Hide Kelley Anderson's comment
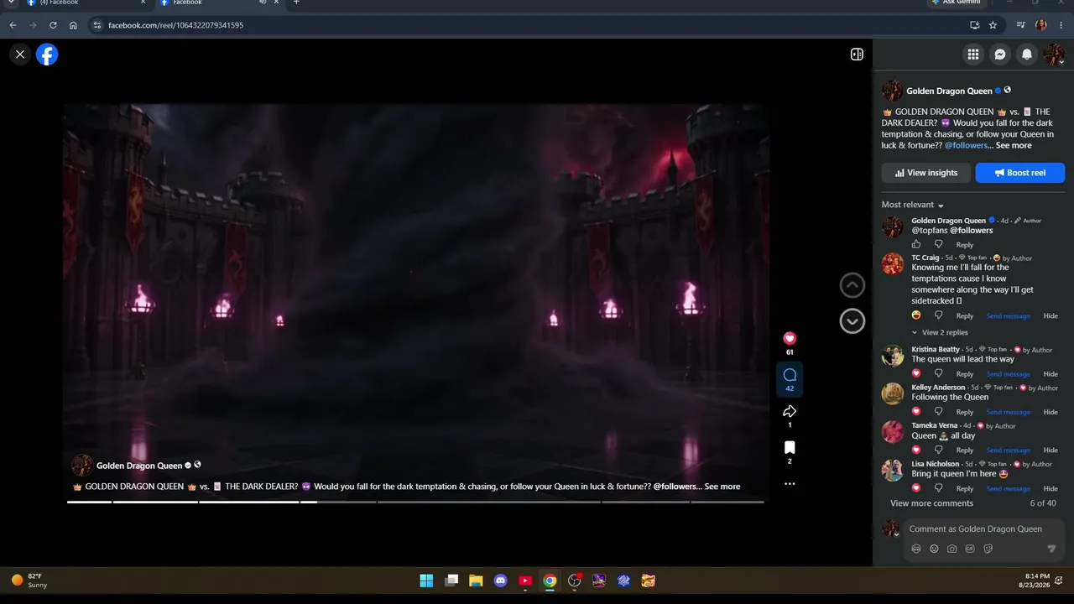This screenshot has width=1074, height=604. 1051,412
